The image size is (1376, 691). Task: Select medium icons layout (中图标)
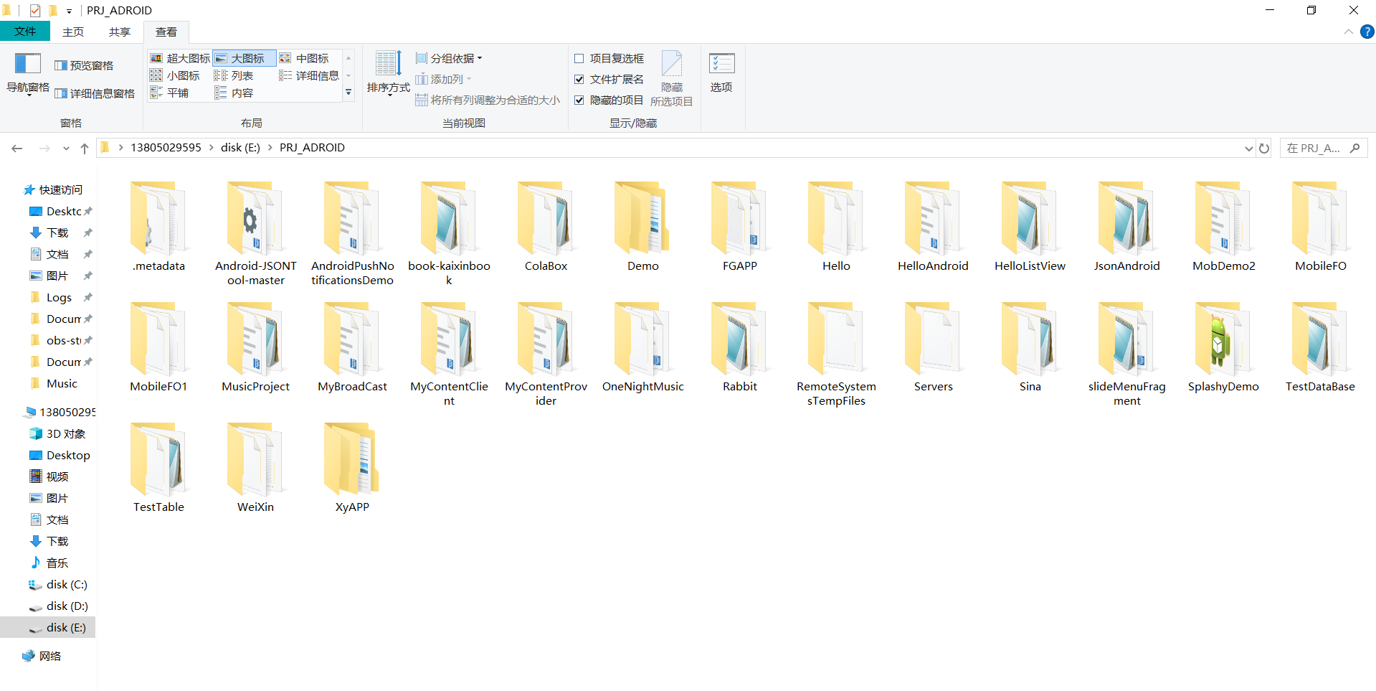[304, 58]
